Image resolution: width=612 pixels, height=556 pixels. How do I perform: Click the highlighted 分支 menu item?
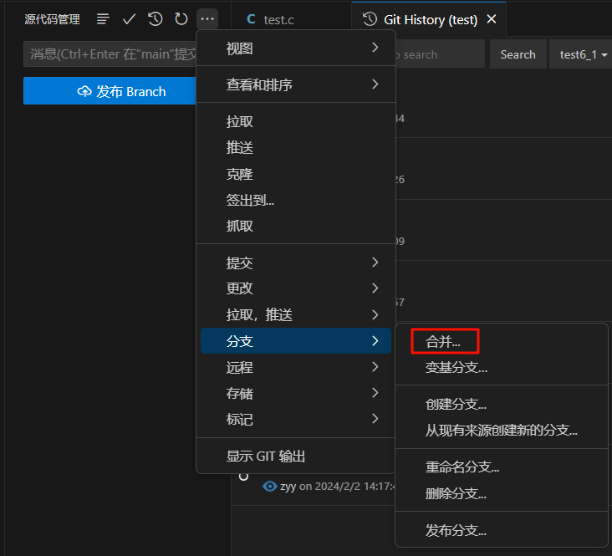296,341
